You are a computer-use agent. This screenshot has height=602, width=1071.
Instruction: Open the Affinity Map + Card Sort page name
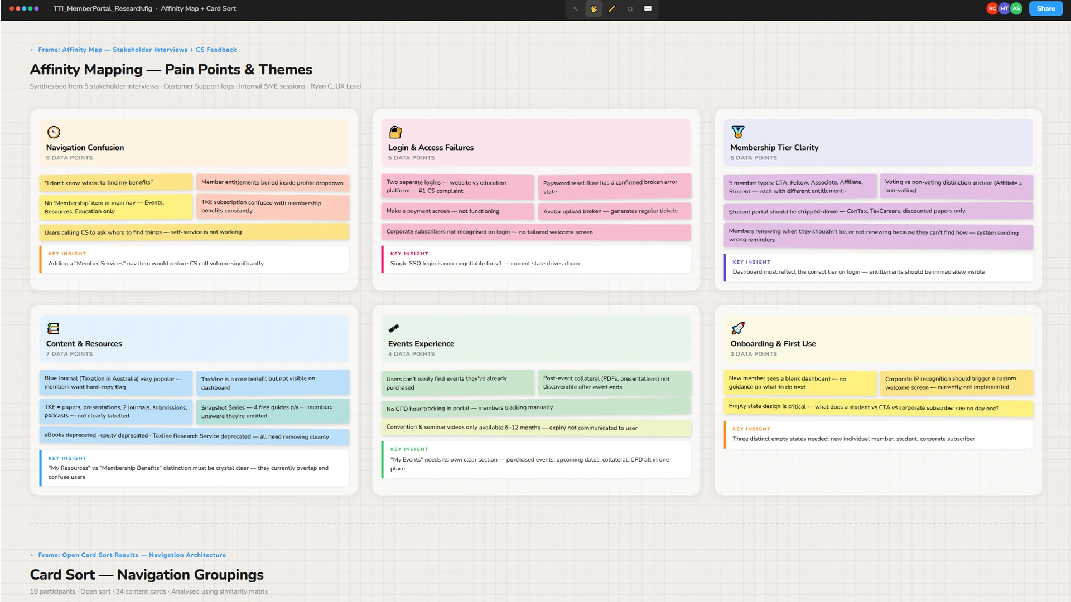coord(198,8)
